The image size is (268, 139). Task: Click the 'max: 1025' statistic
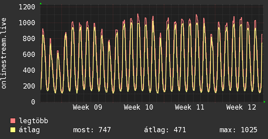tap(238, 130)
